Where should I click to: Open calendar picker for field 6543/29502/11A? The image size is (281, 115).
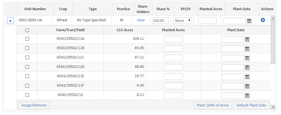(x=247, y=39)
